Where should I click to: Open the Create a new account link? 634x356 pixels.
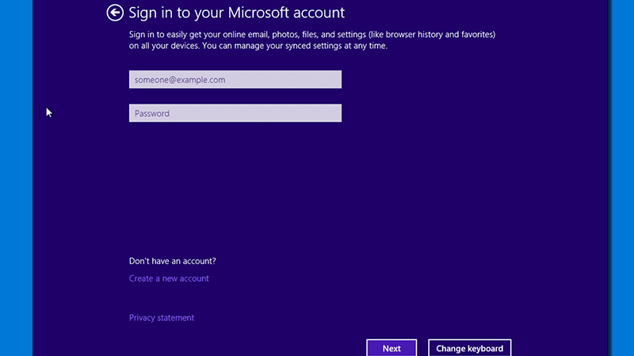click(169, 278)
